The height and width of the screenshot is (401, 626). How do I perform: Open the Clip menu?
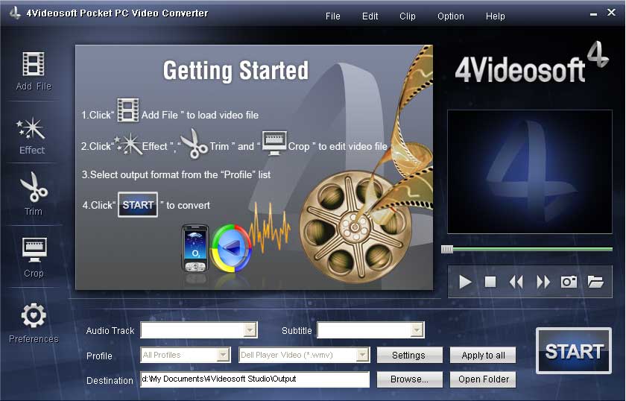click(408, 16)
